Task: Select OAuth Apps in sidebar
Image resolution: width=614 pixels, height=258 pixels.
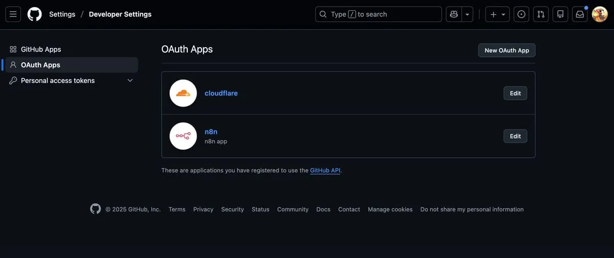Action: (40, 65)
